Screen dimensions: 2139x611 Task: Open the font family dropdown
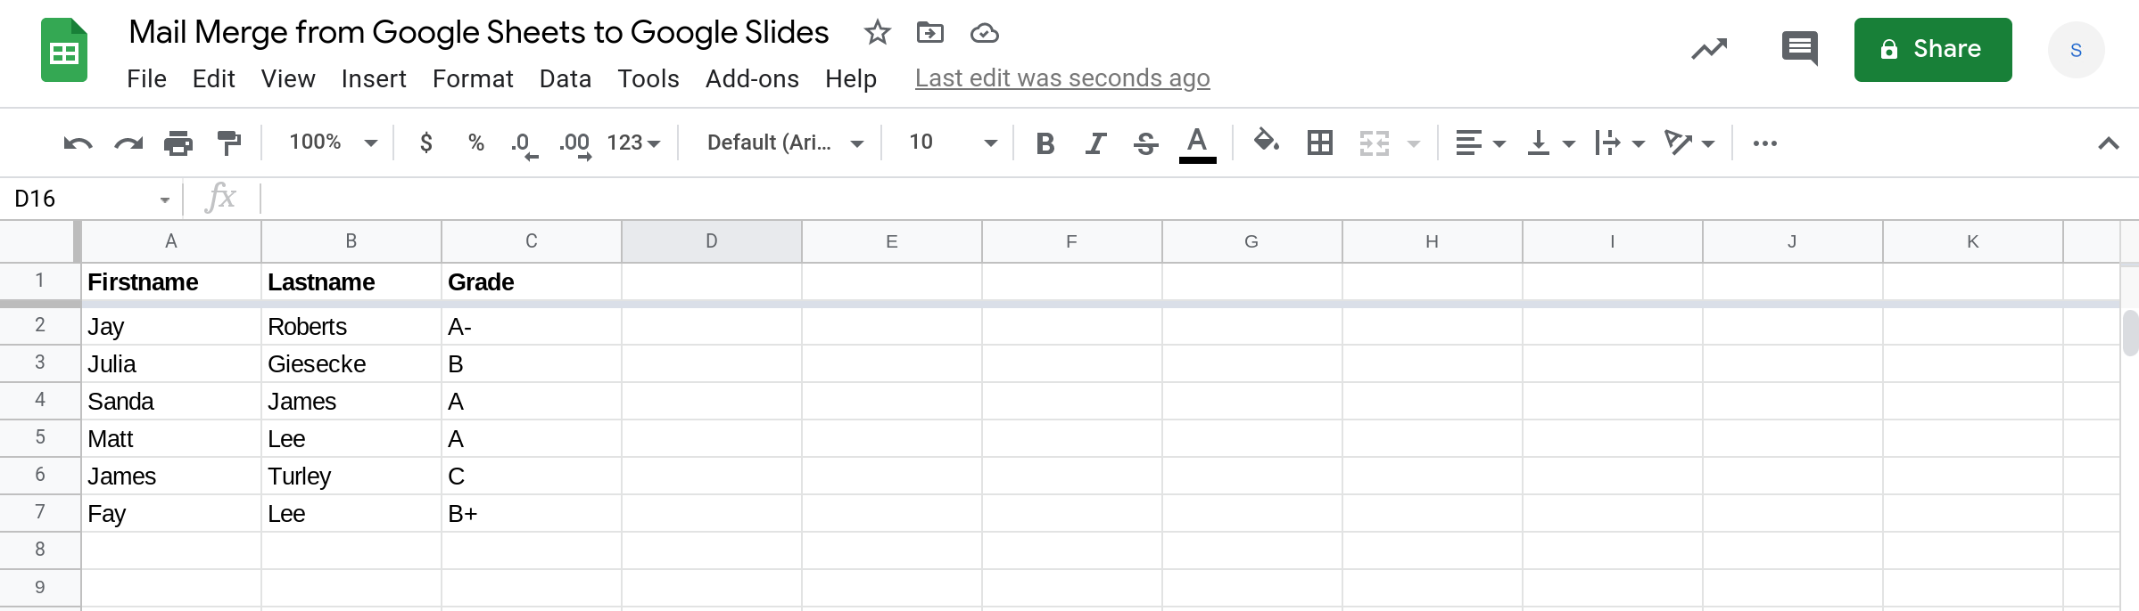point(784,143)
